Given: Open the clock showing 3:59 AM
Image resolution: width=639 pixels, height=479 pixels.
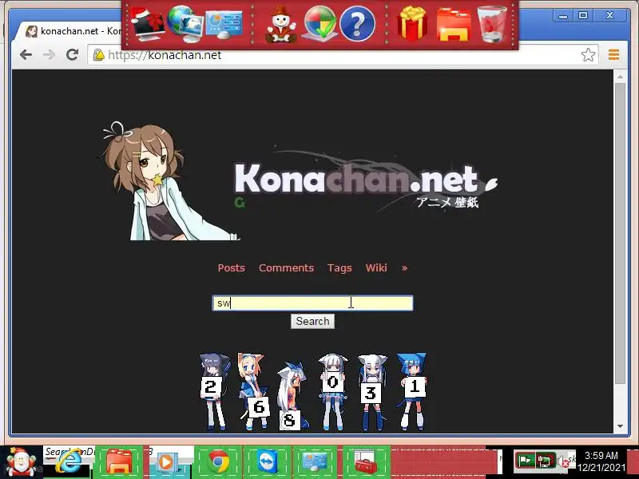Looking at the screenshot, I should (x=601, y=461).
